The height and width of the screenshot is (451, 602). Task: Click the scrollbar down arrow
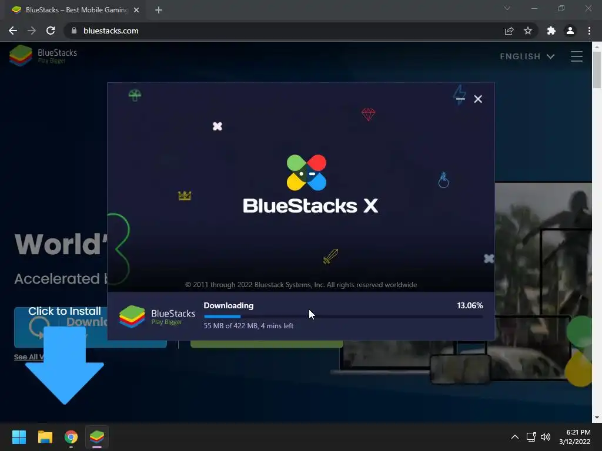pyautogui.click(x=597, y=418)
